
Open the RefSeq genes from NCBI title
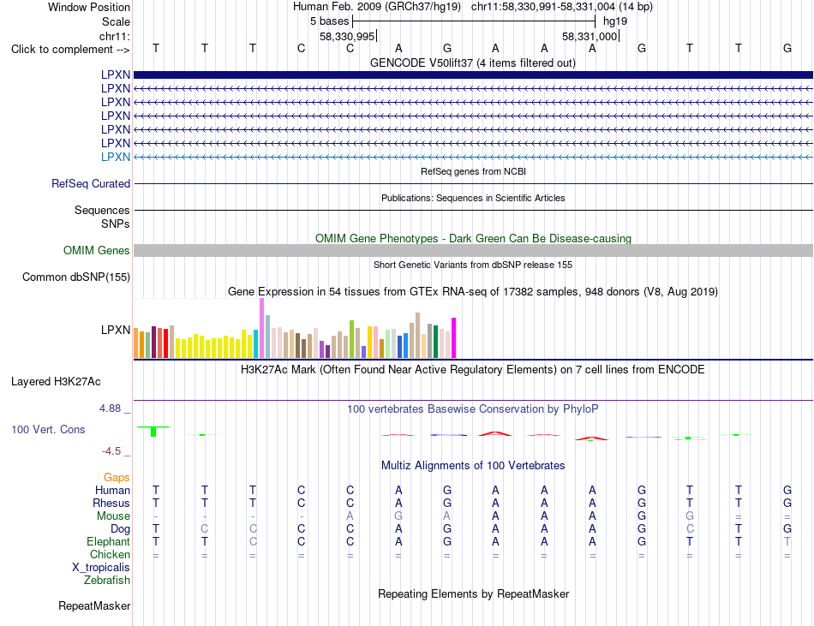[x=473, y=171]
